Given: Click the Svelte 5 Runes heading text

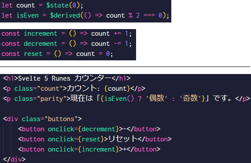Looking at the screenshot, I should (65, 78).
